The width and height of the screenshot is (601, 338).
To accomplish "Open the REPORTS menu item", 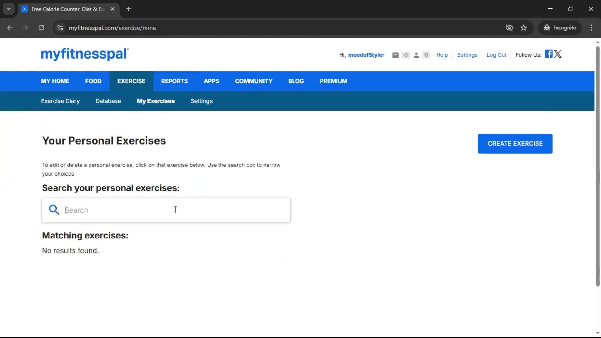I will pyautogui.click(x=174, y=81).
